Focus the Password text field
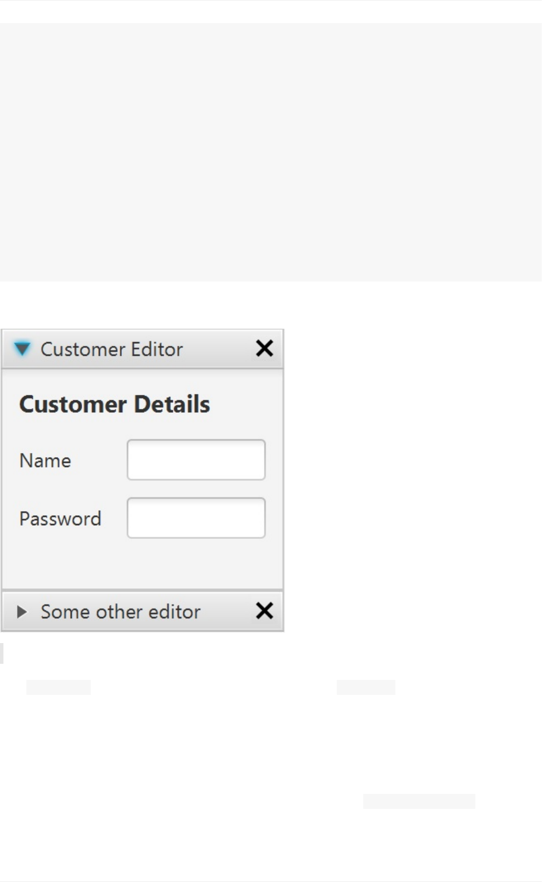The image size is (542, 882). (196, 518)
